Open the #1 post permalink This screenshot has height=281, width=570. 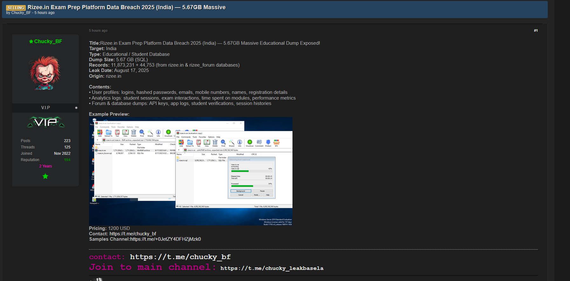pyautogui.click(x=536, y=30)
